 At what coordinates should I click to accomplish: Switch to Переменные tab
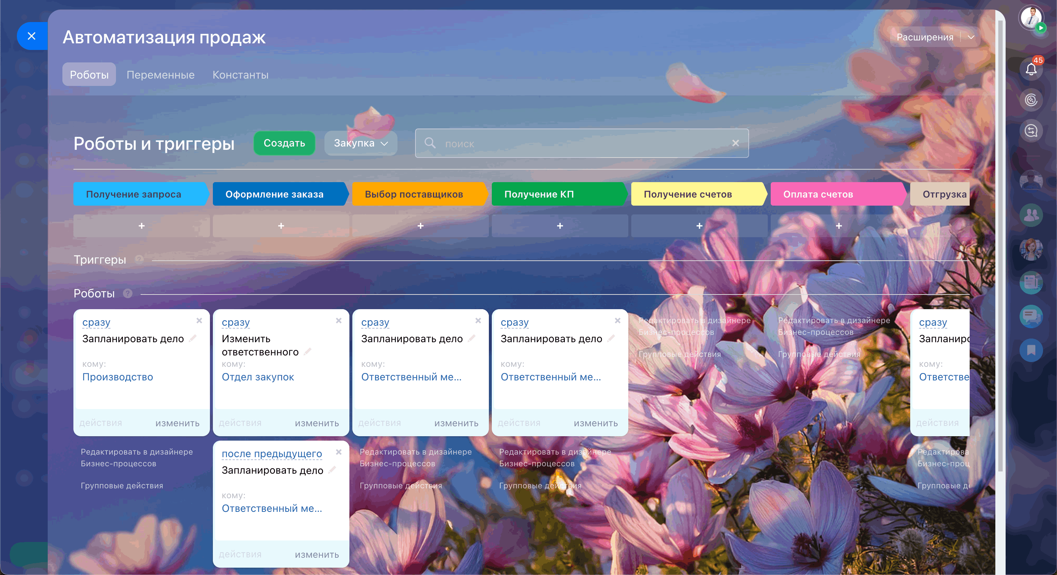pyautogui.click(x=160, y=75)
